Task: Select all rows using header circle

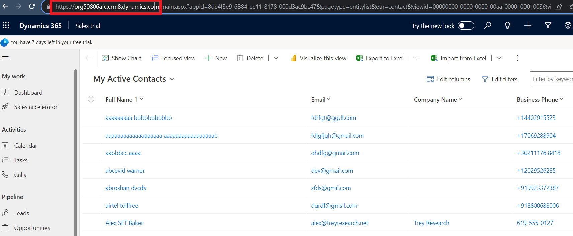Action: tap(91, 99)
